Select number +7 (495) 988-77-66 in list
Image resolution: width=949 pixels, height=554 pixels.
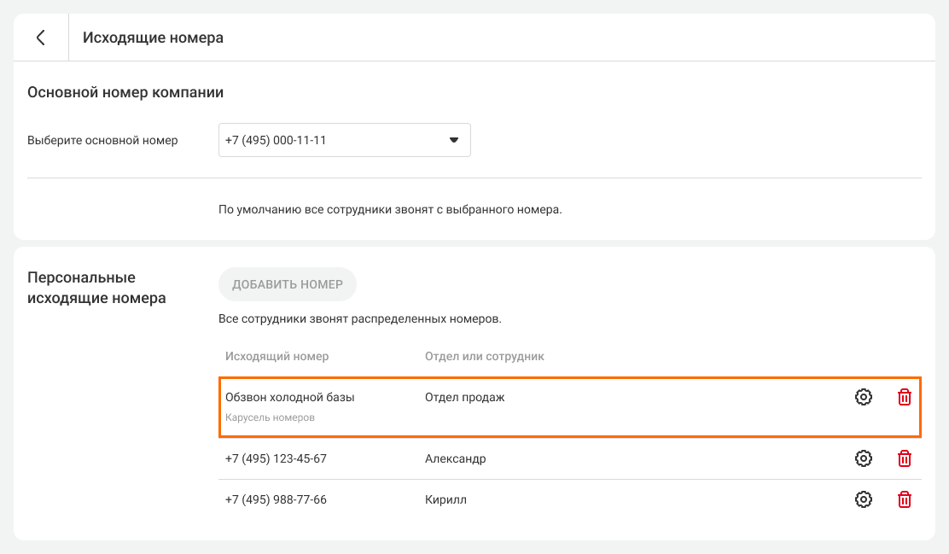[276, 499]
